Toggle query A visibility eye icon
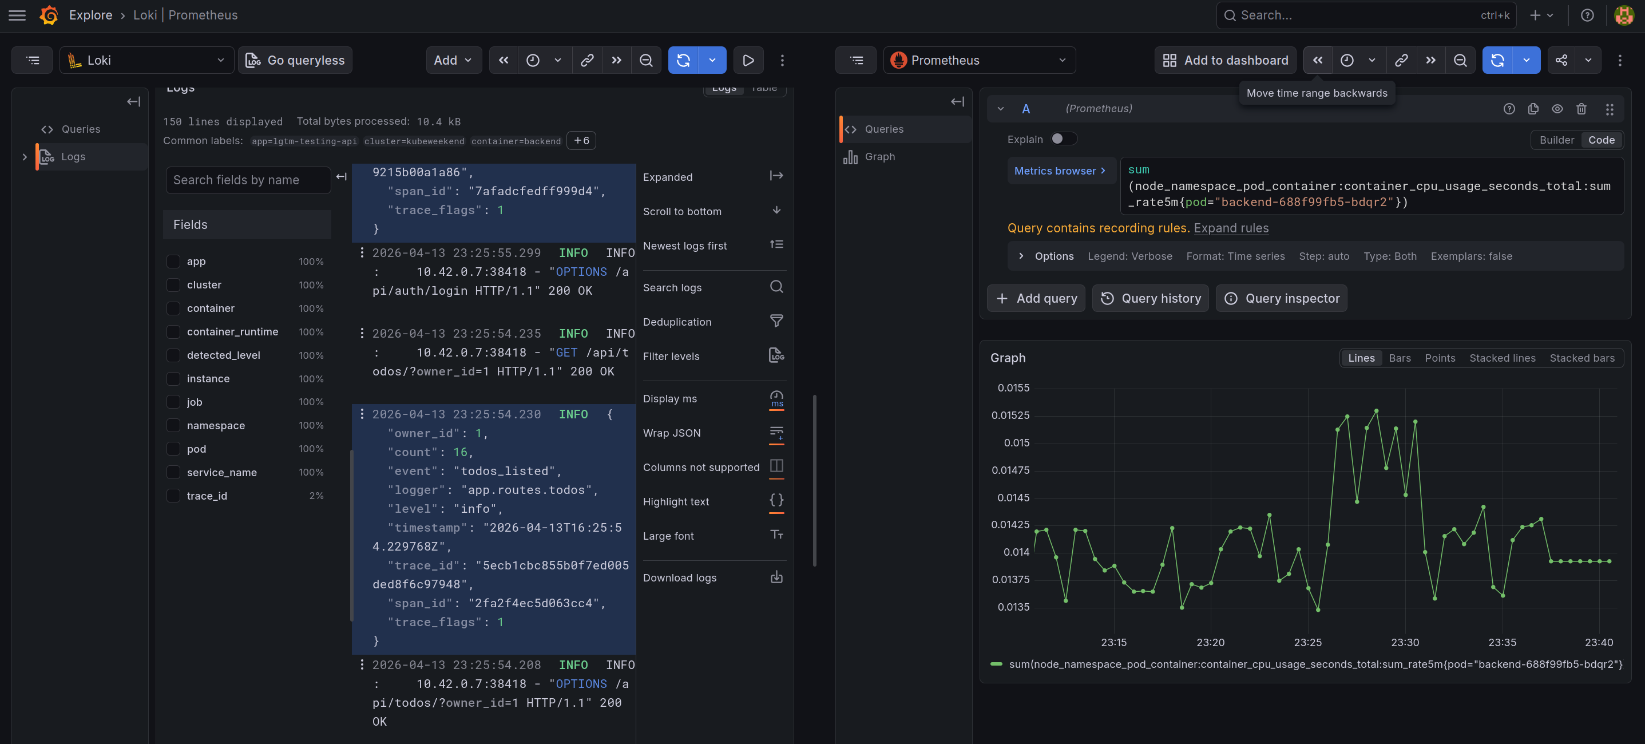 pos(1557,109)
